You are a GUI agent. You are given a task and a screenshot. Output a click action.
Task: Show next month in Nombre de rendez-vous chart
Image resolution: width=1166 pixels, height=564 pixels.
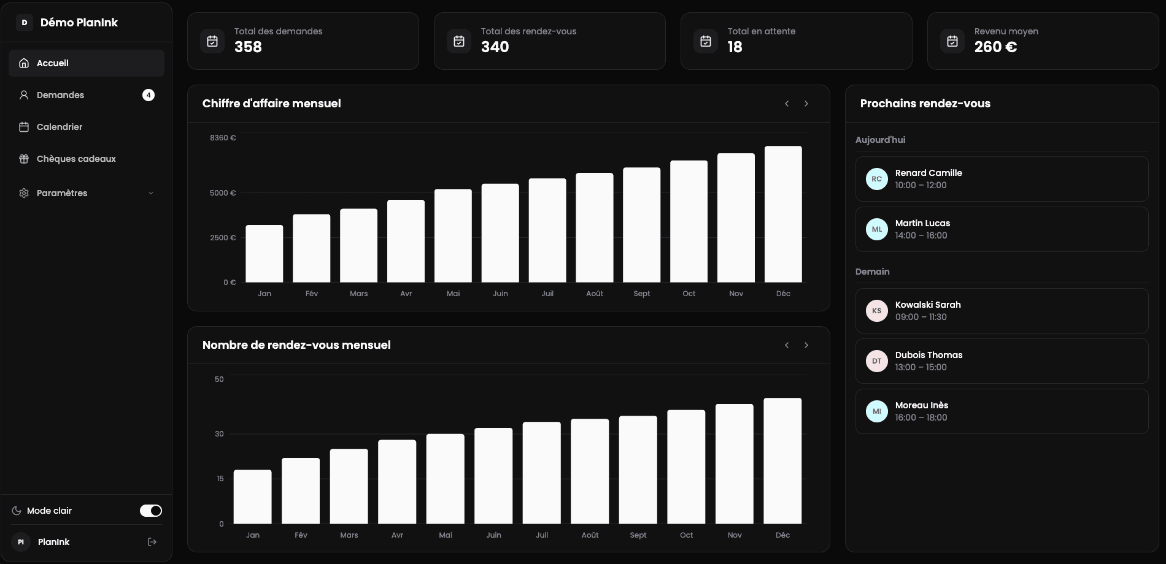[x=806, y=345]
